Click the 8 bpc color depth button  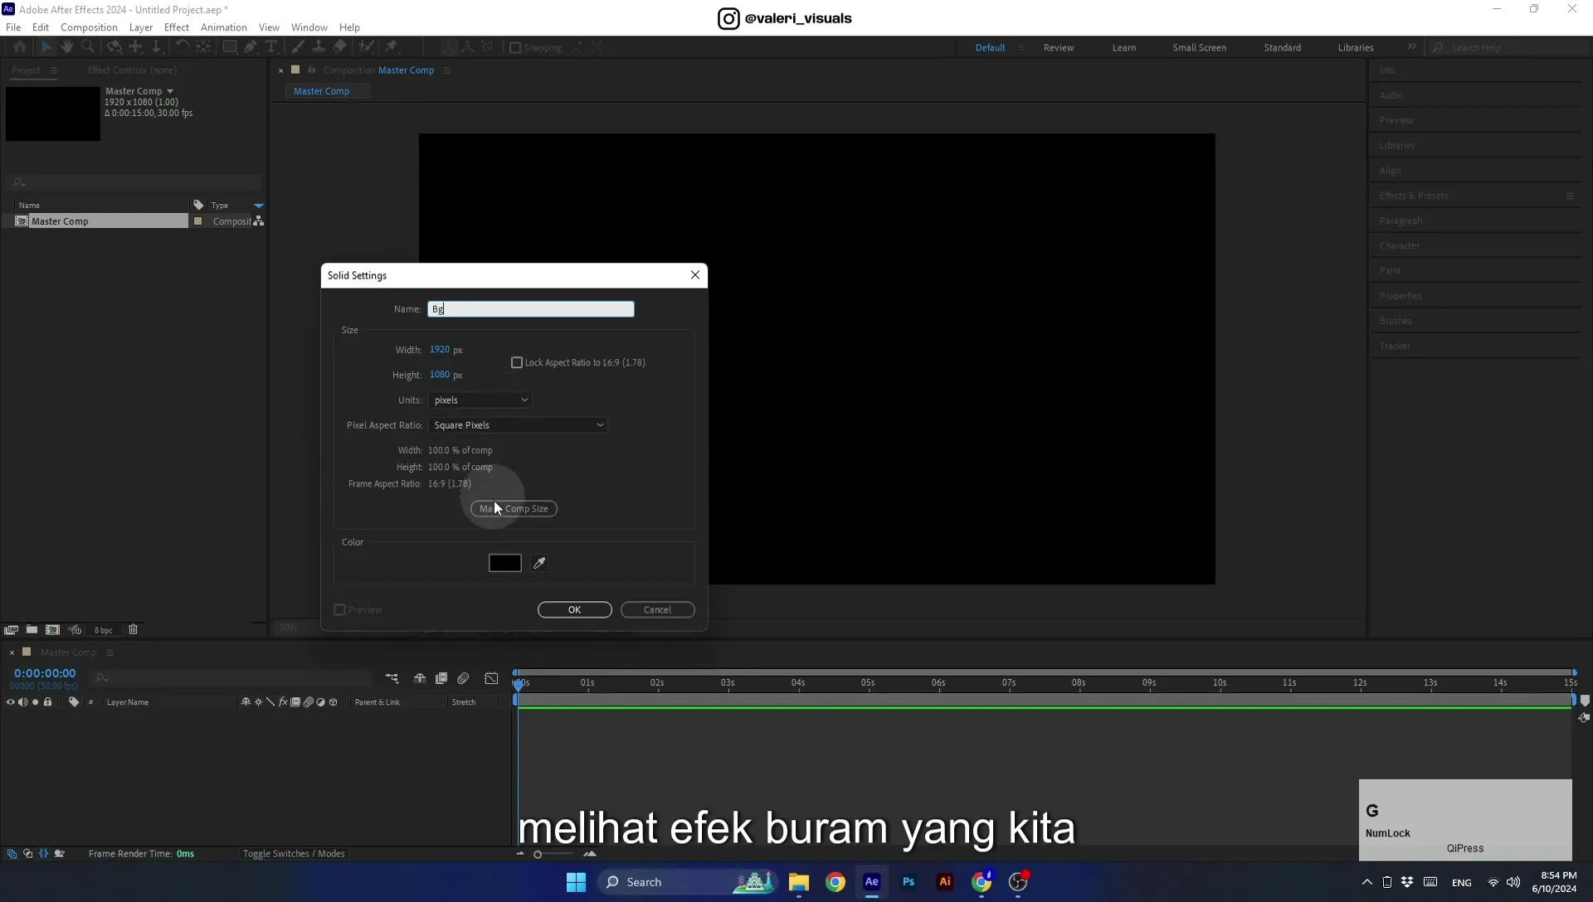pos(104,630)
